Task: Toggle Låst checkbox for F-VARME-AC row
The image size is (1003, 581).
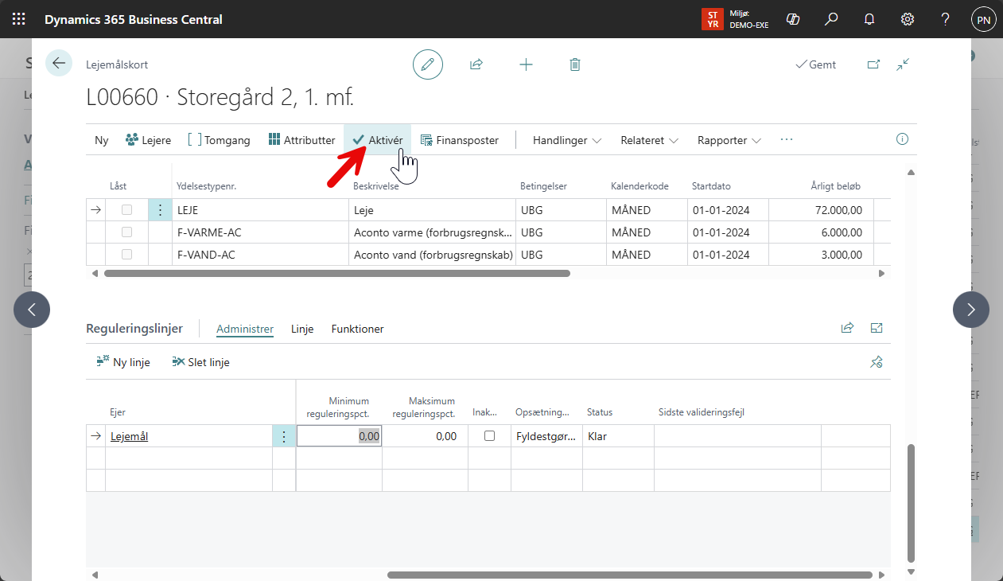Action: (x=126, y=232)
